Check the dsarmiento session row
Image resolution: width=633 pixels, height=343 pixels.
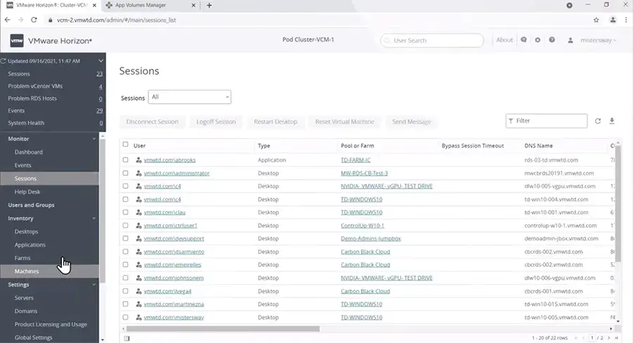coord(126,252)
